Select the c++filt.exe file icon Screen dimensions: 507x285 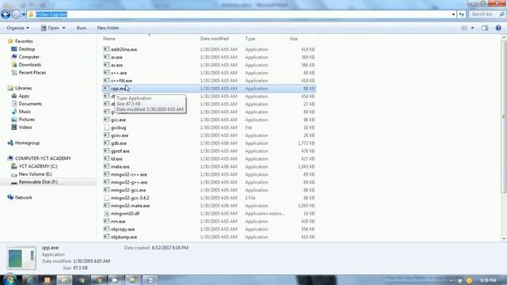click(106, 81)
